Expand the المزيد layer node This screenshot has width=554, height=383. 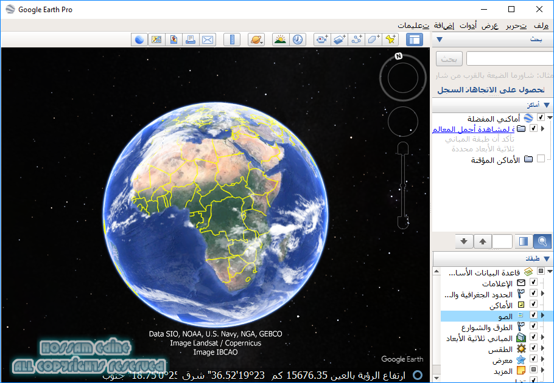pos(542,370)
